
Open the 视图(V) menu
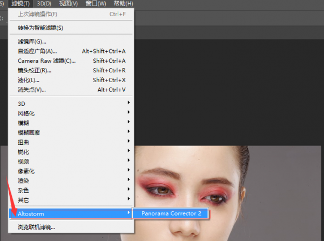(x=67, y=4)
